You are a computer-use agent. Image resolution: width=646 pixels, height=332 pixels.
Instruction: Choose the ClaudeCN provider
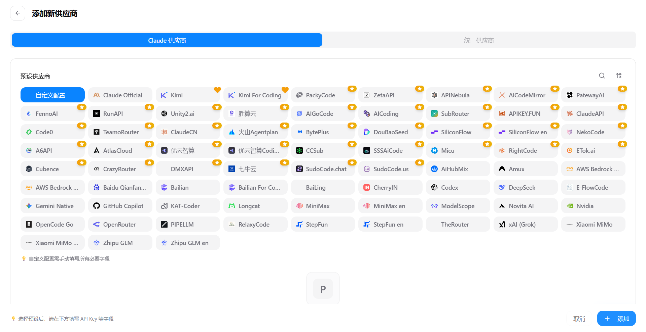pos(188,132)
